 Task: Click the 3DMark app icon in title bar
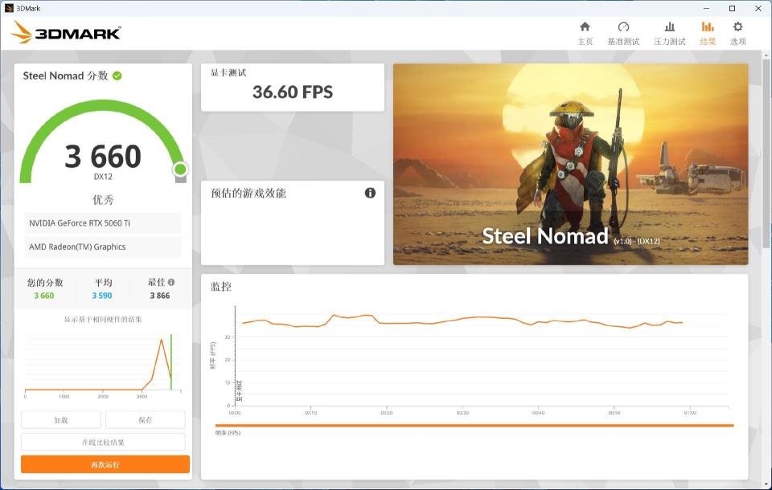[9, 8]
